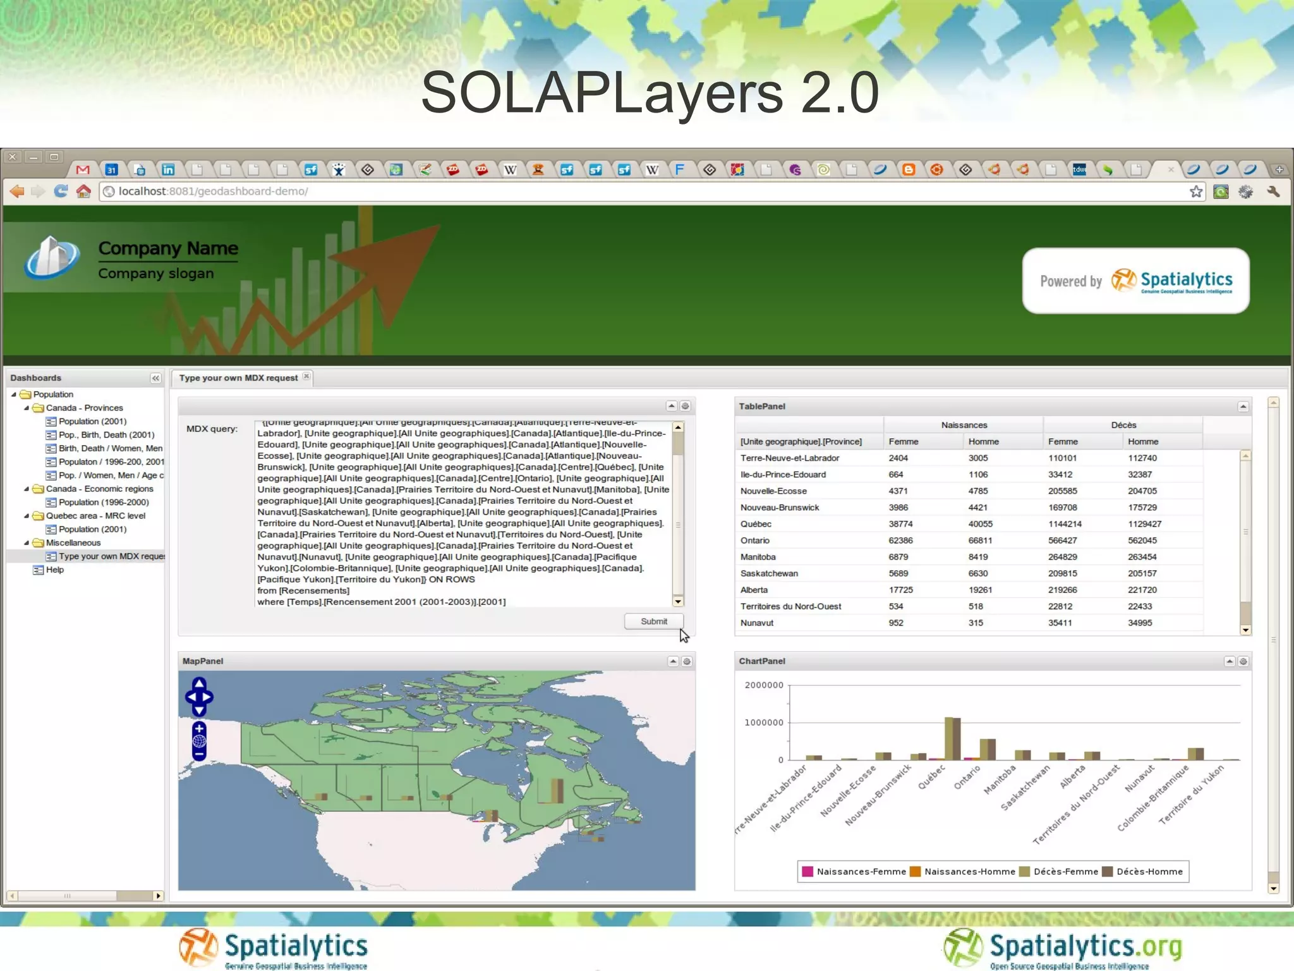Viewport: 1294px width, 971px height.
Task: Click scroll-up arrow in MDX query box
Action: tap(678, 427)
